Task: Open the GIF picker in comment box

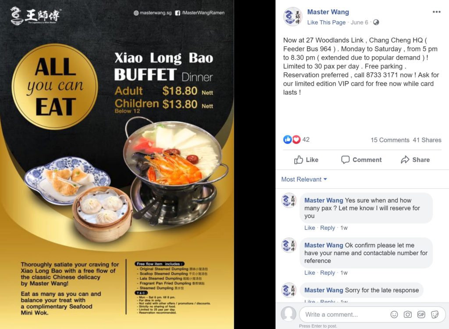Action: point(421,315)
